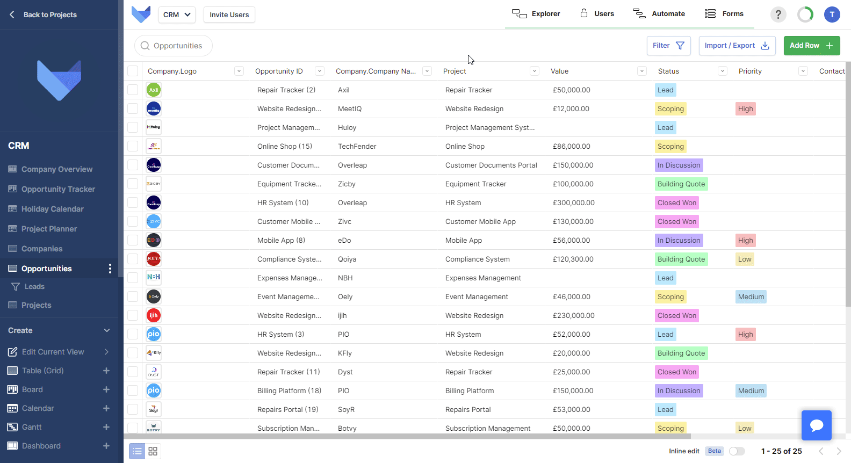
Task: Add a new Board view
Action: pos(106,389)
